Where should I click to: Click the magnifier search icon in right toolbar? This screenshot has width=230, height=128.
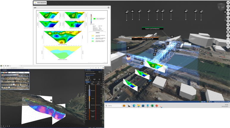pos(228,28)
